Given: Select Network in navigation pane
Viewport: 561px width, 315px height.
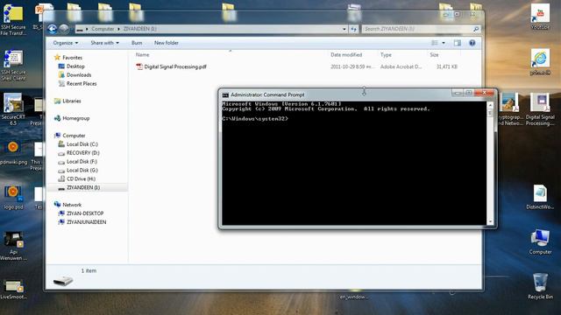Looking at the screenshot, I should tap(72, 205).
